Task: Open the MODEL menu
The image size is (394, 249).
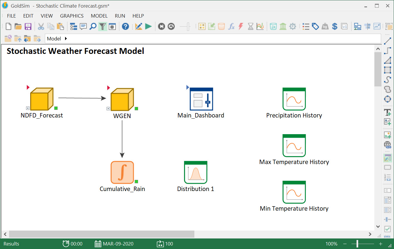Action: (x=99, y=16)
